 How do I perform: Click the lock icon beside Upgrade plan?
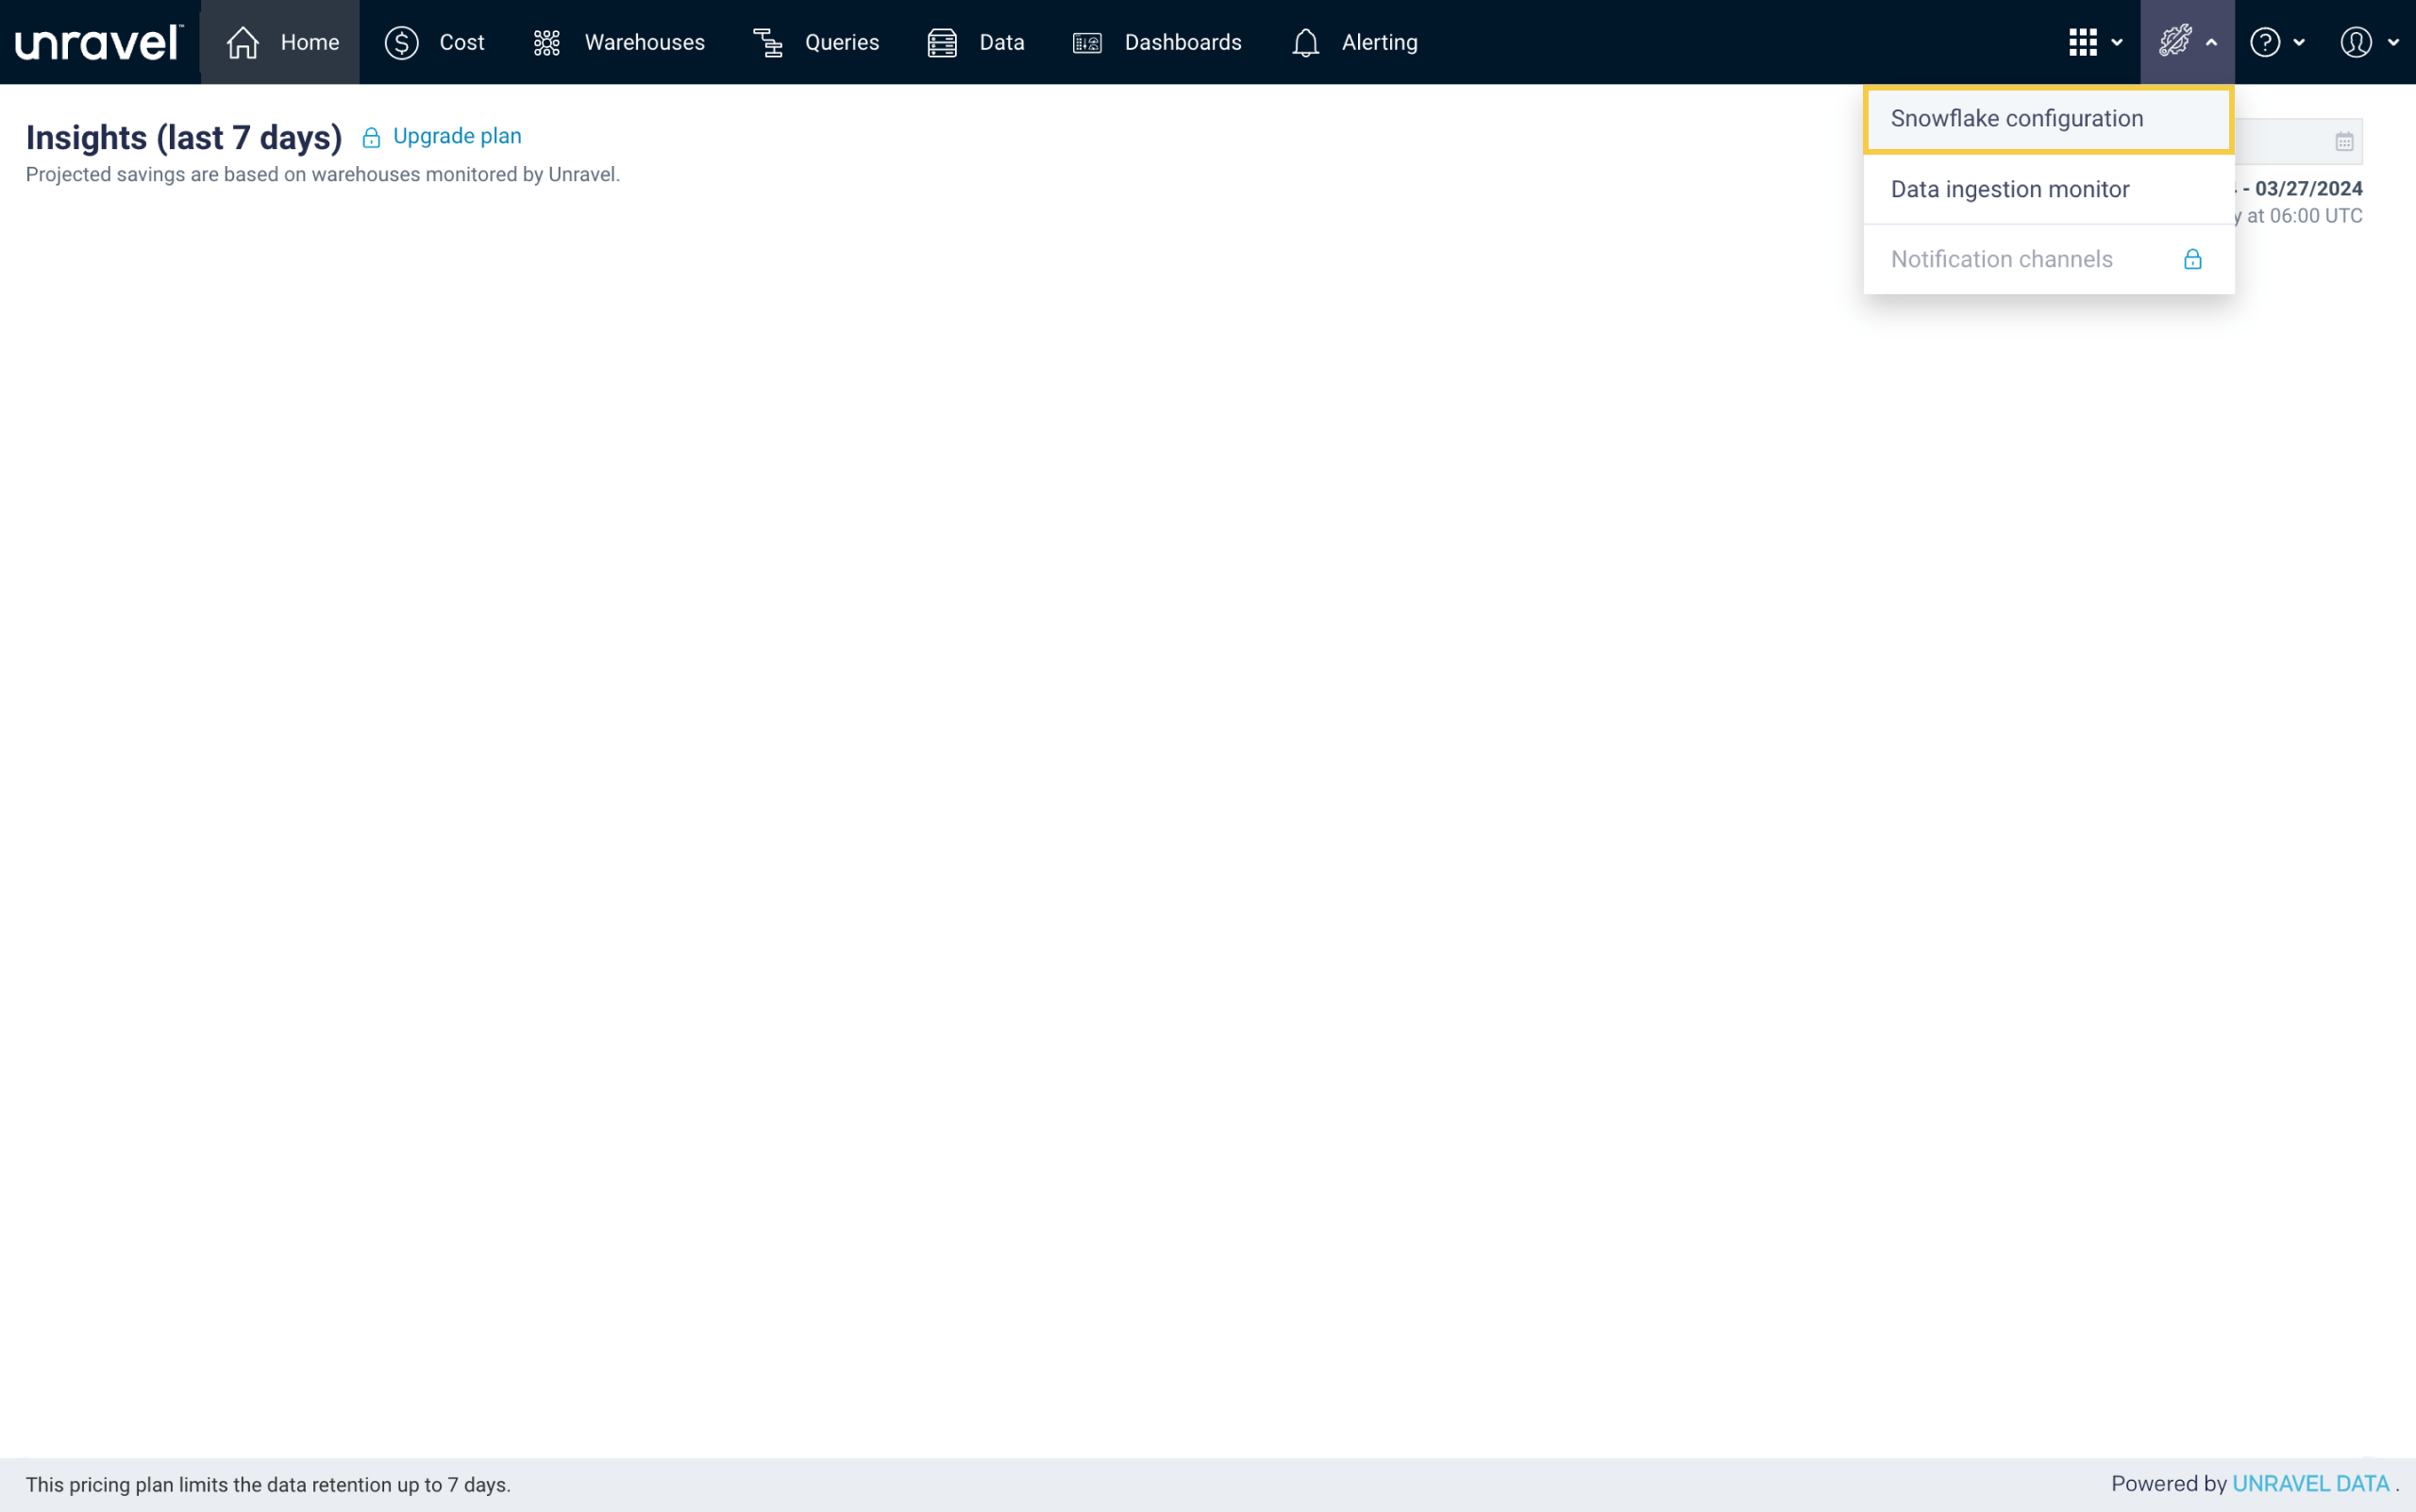click(x=371, y=138)
